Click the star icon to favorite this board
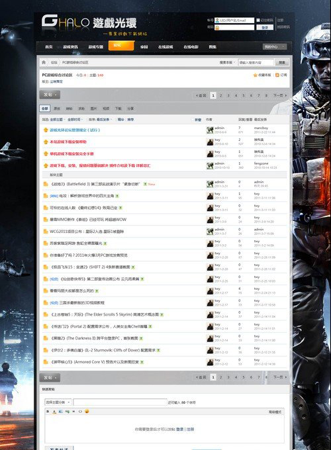 pyautogui.click(x=255, y=75)
